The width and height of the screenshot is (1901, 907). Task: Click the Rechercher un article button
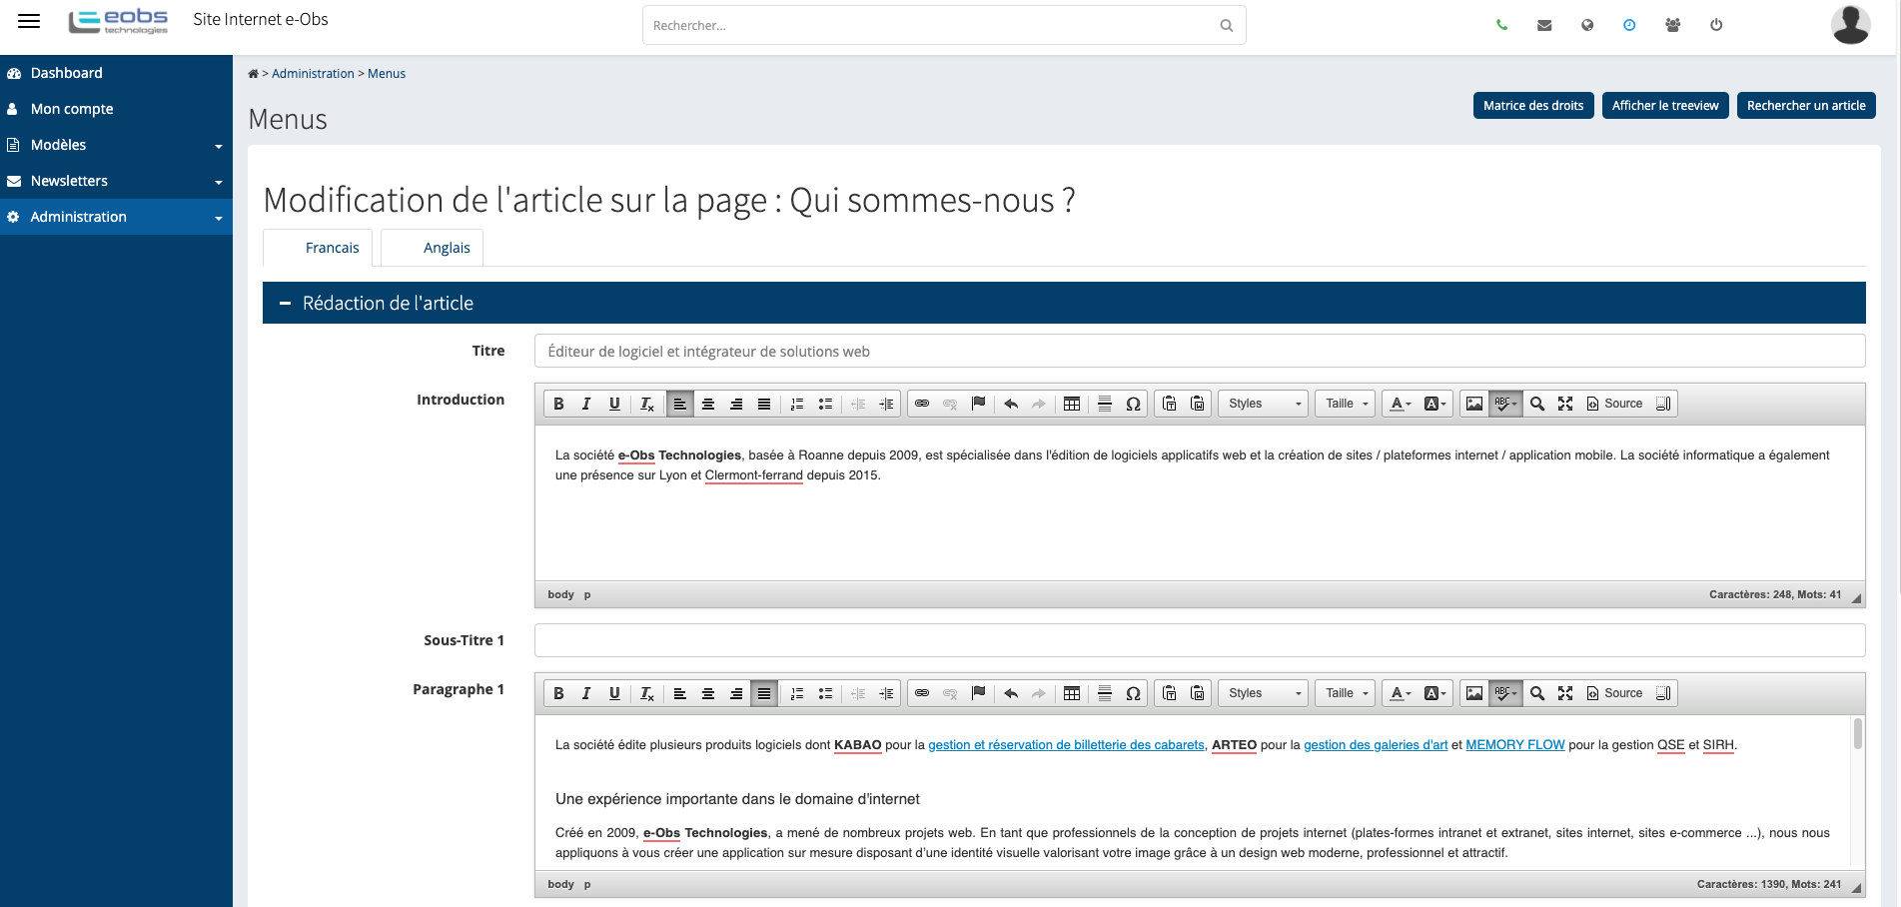[1806, 106]
